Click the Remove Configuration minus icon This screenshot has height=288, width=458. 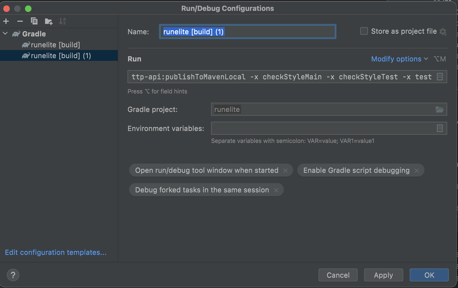(x=20, y=21)
